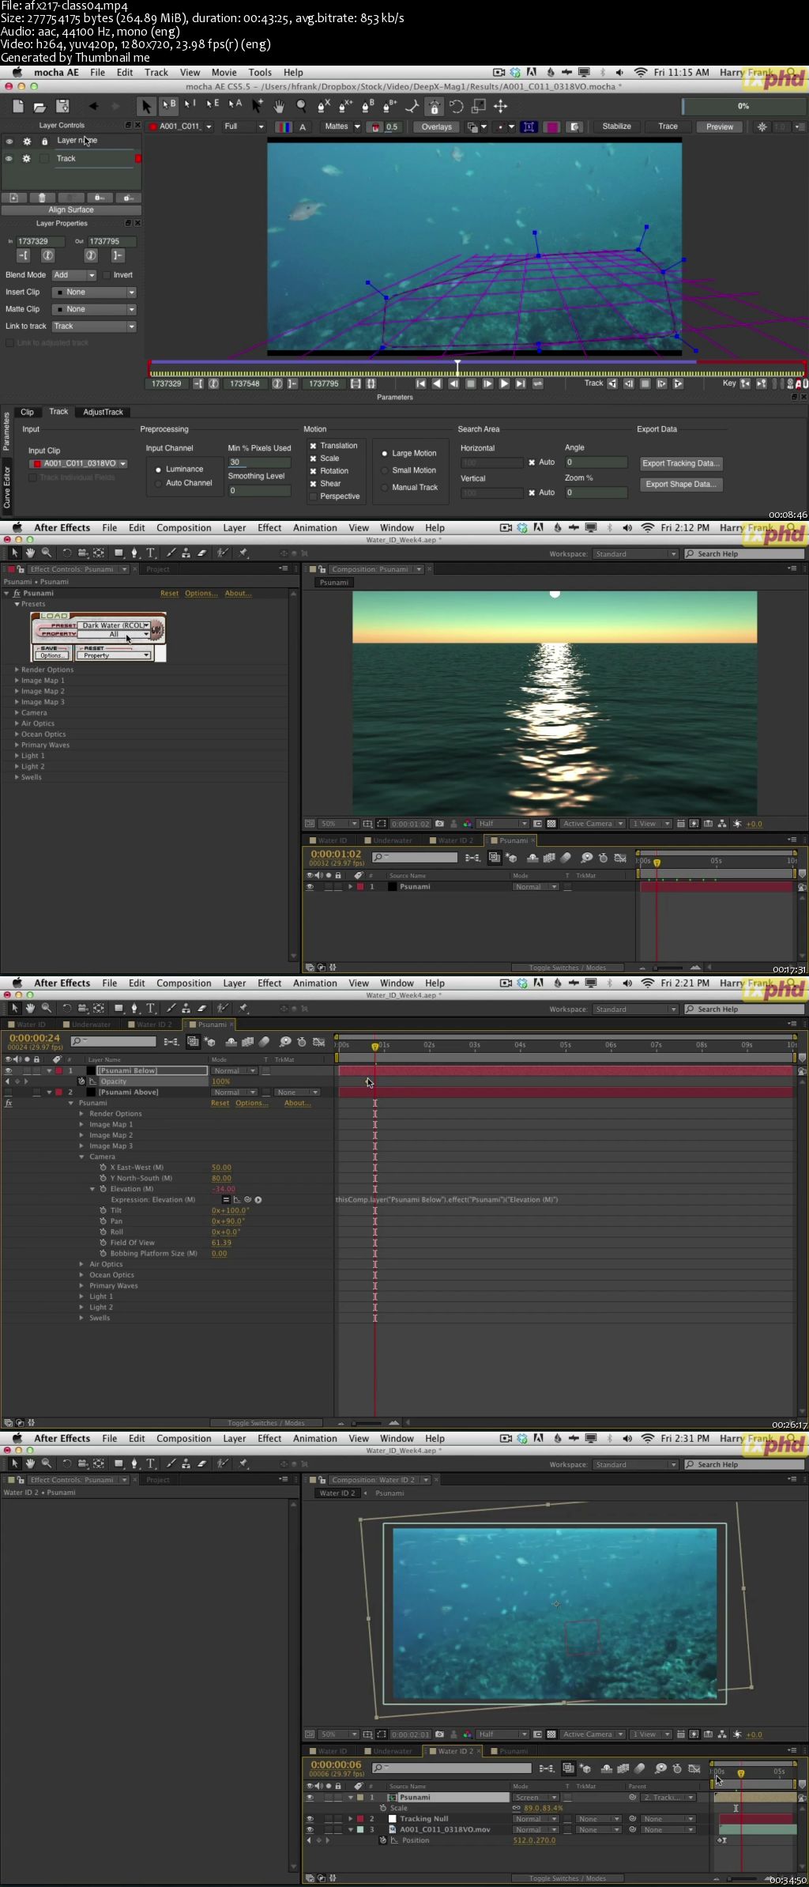Image resolution: width=809 pixels, height=1887 pixels.
Task: Click the gear icon in mocha Track layer row
Action: [x=26, y=158]
